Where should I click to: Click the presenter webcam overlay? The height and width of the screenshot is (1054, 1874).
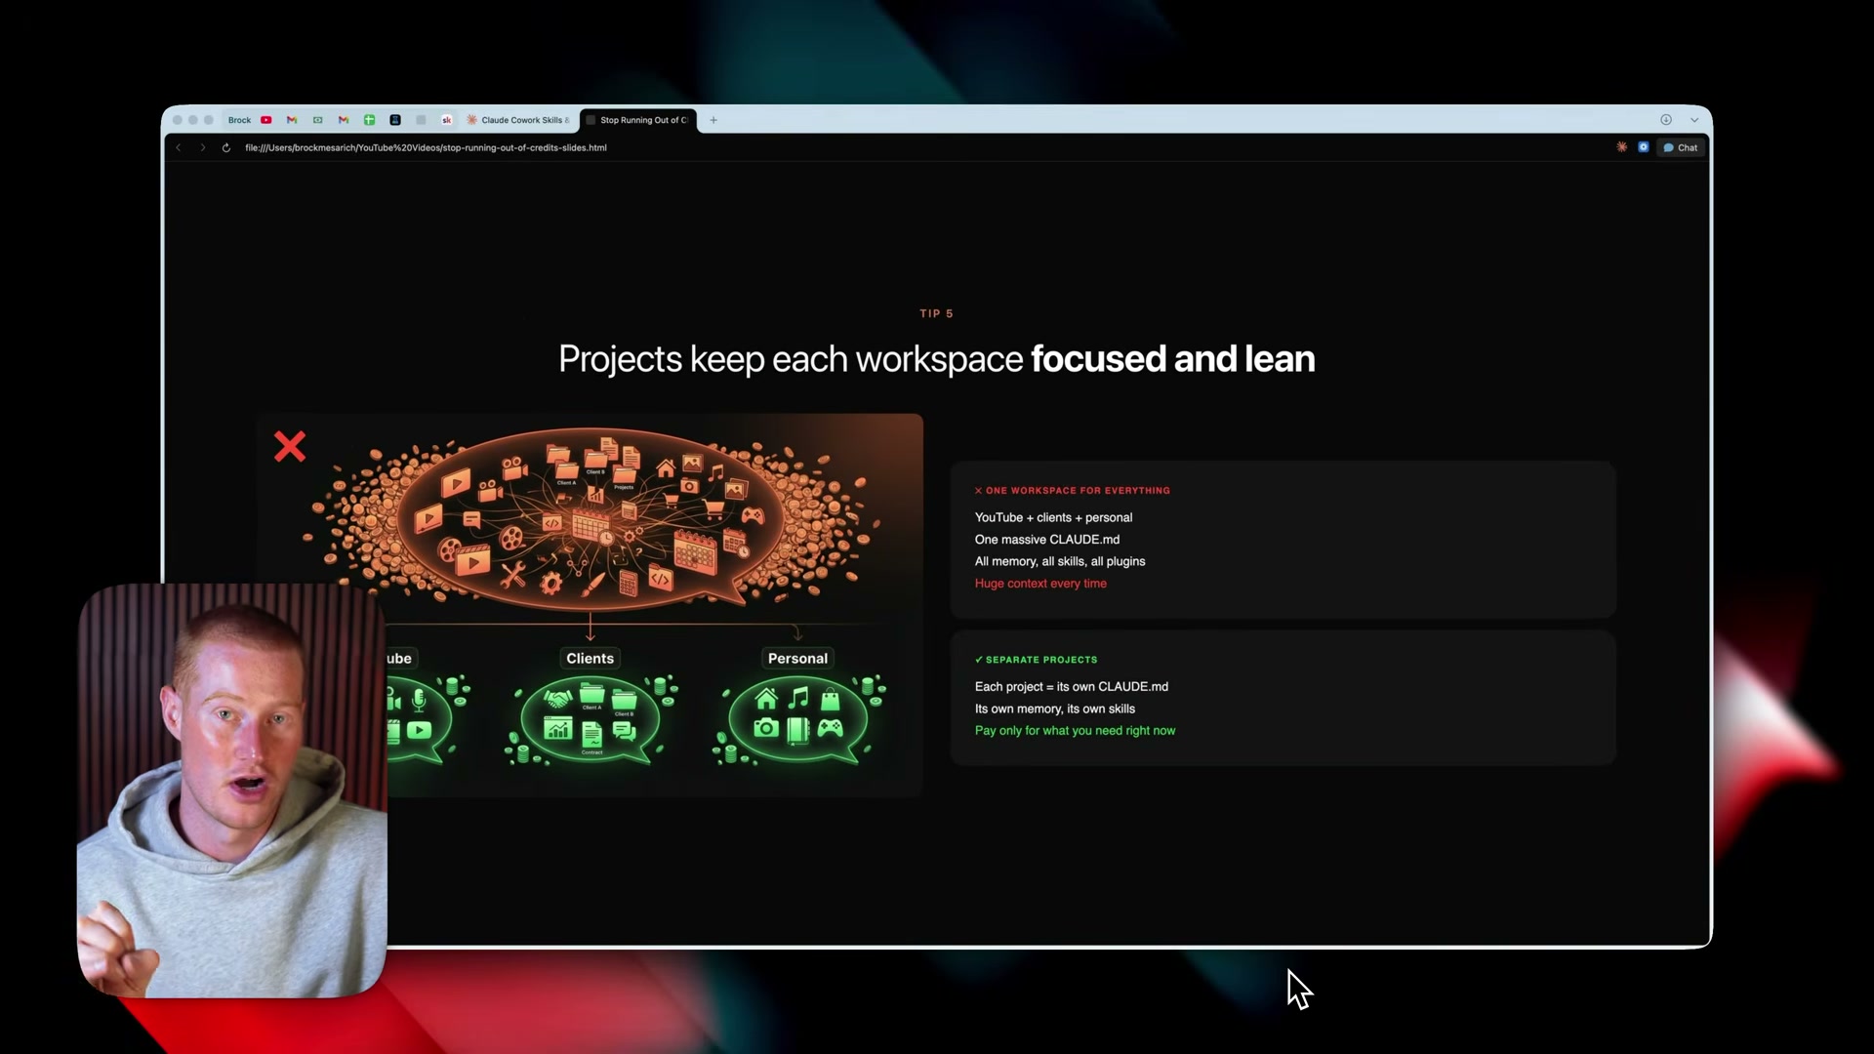tap(232, 790)
